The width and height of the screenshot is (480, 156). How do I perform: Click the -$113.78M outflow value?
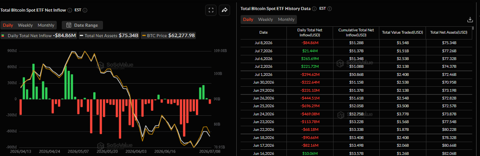pyautogui.click(x=310, y=122)
